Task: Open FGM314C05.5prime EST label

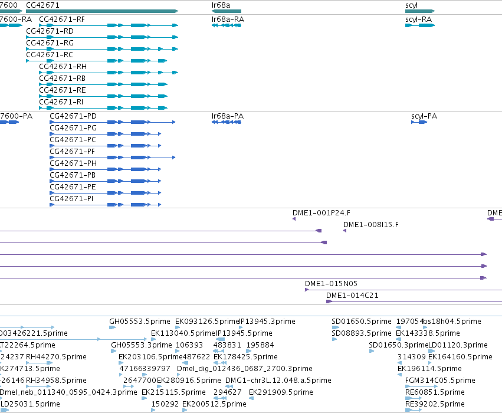Action: click(x=440, y=381)
